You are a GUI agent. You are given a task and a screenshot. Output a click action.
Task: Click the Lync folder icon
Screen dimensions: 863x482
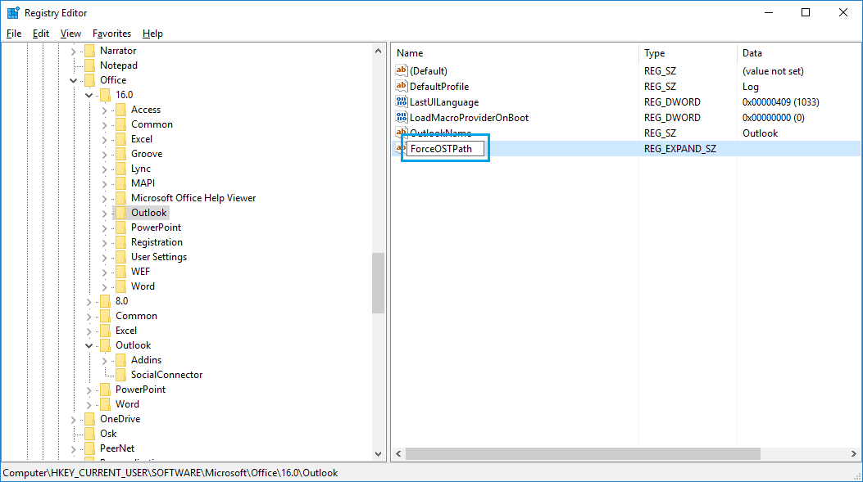click(x=120, y=169)
